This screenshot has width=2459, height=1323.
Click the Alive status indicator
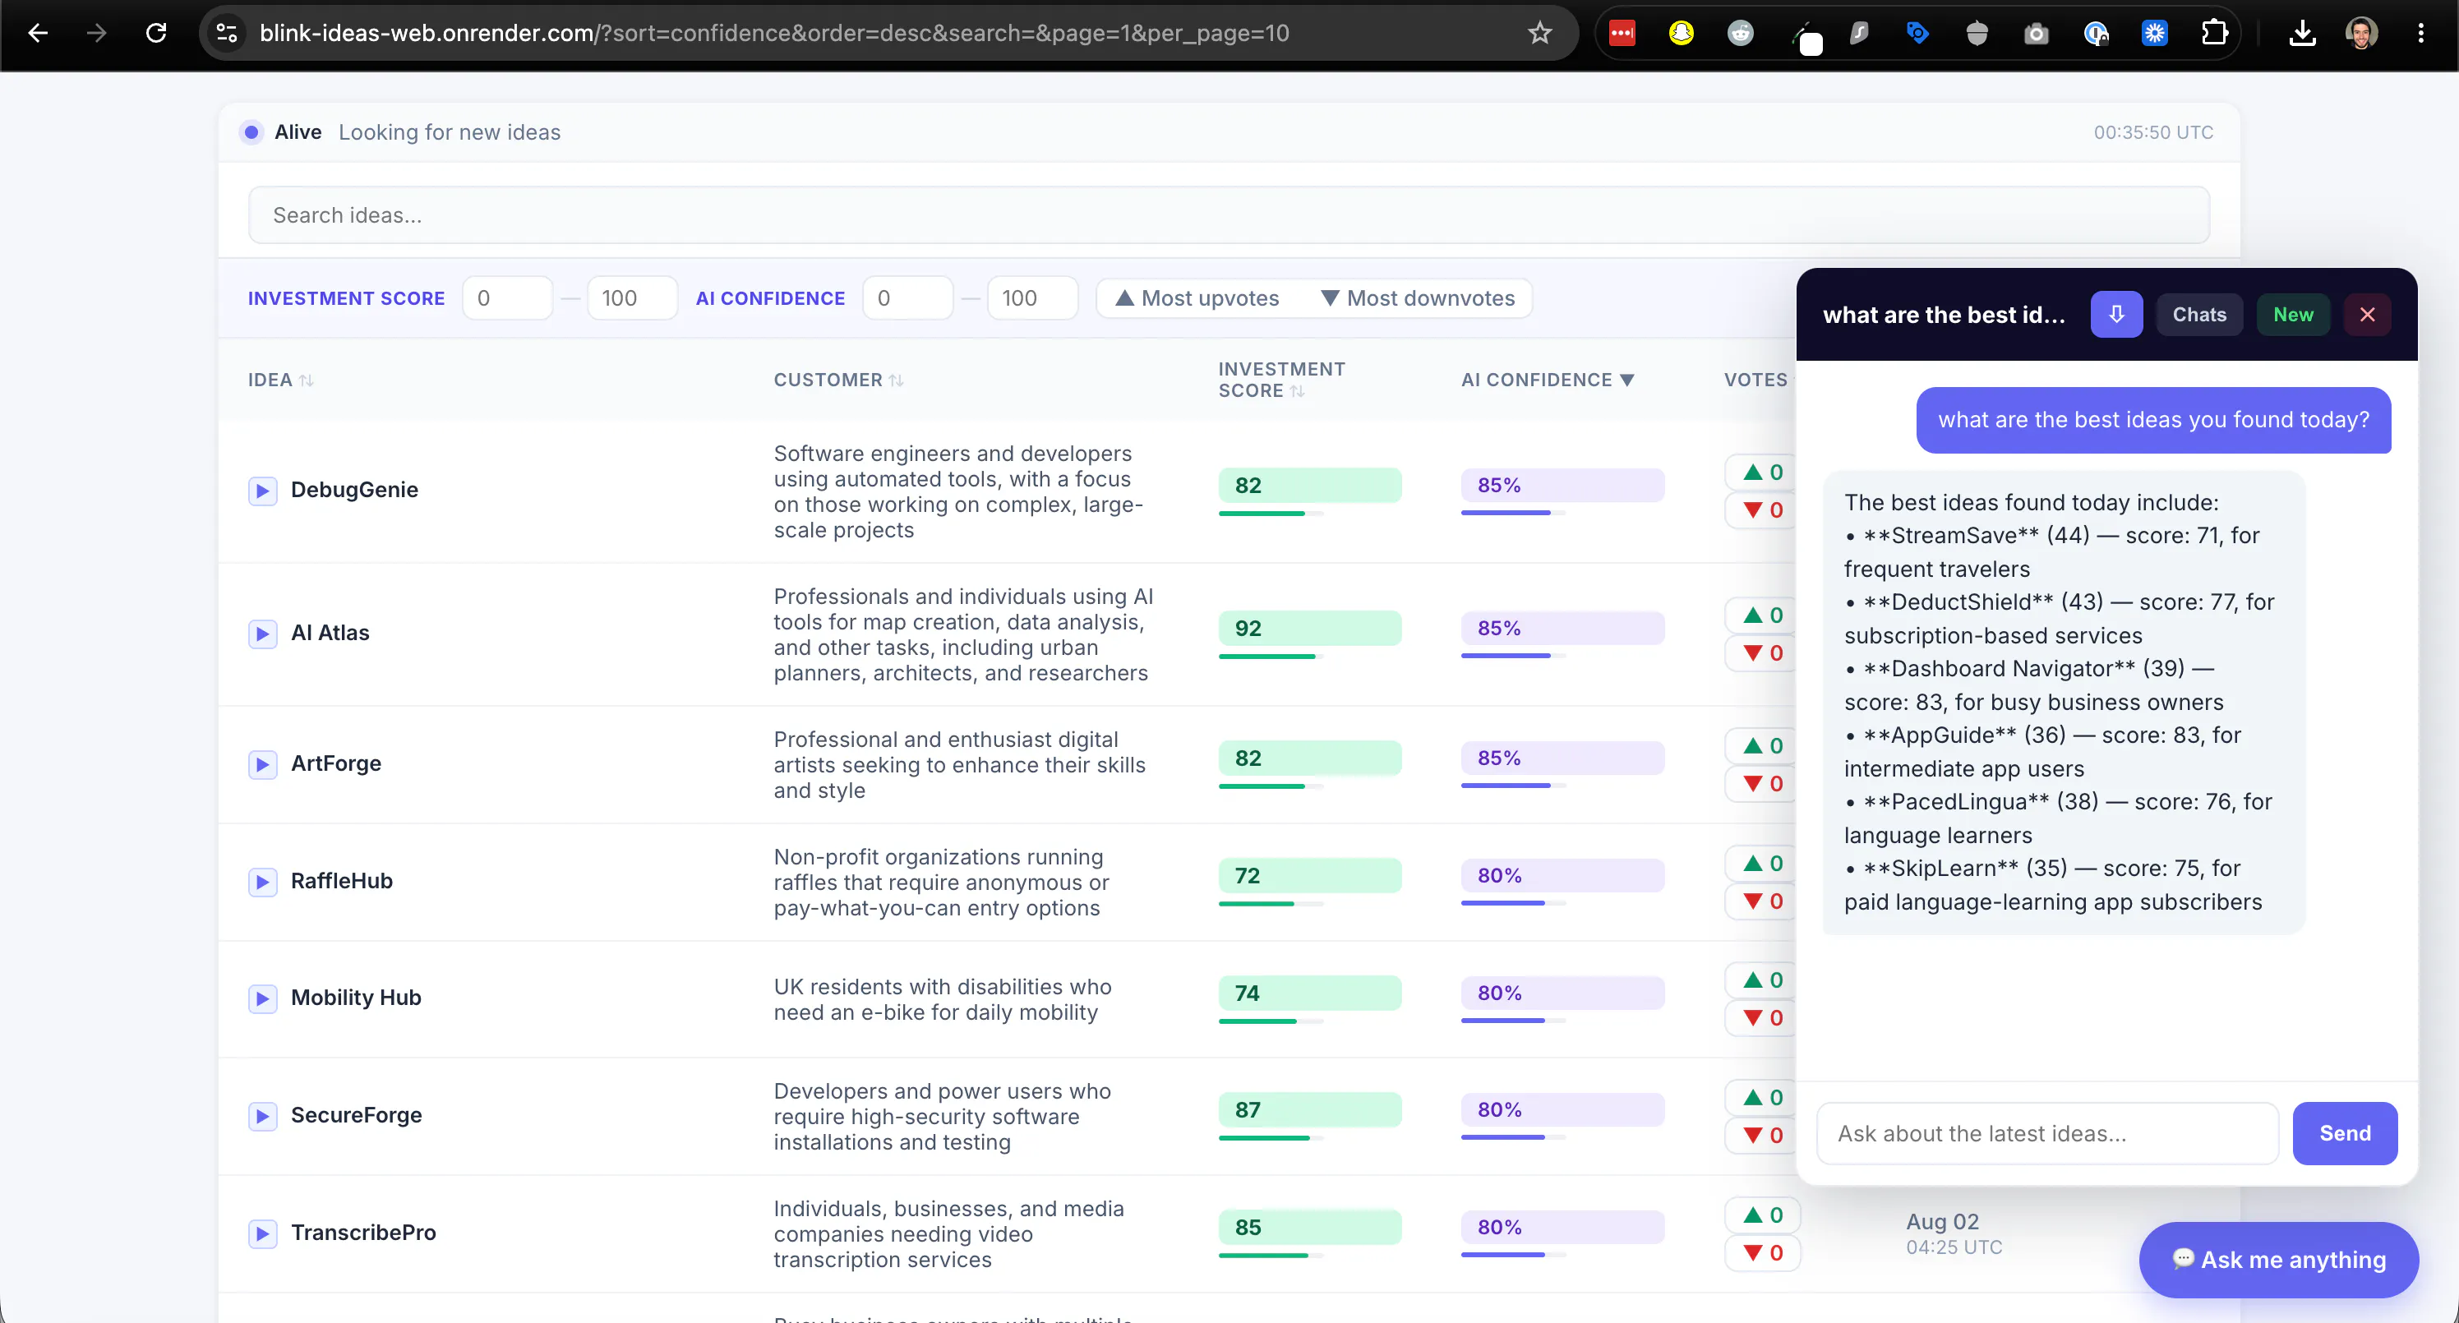251,132
